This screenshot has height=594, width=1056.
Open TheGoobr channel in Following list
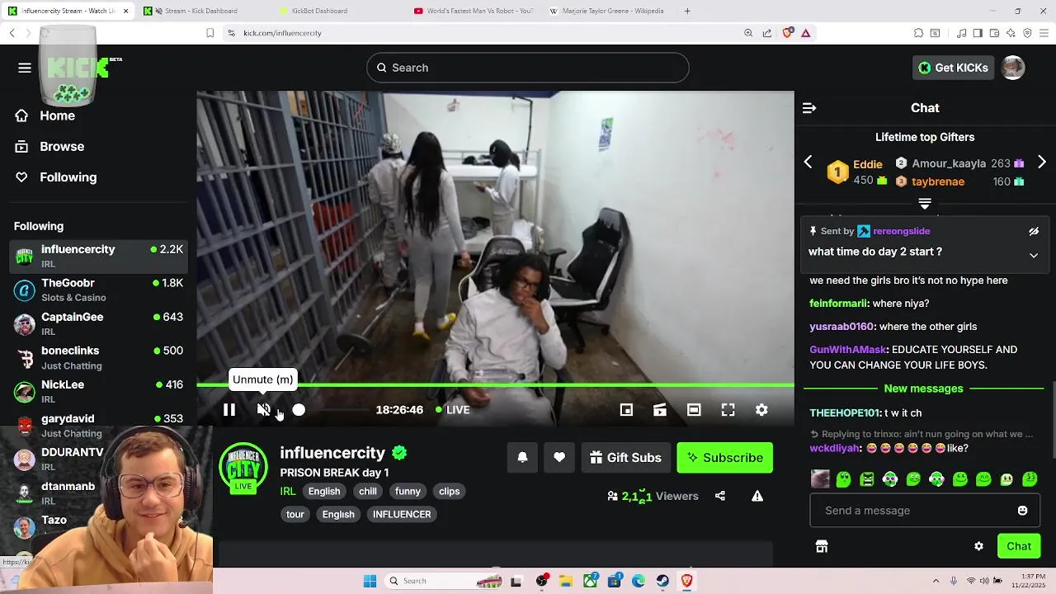point(100,290)
